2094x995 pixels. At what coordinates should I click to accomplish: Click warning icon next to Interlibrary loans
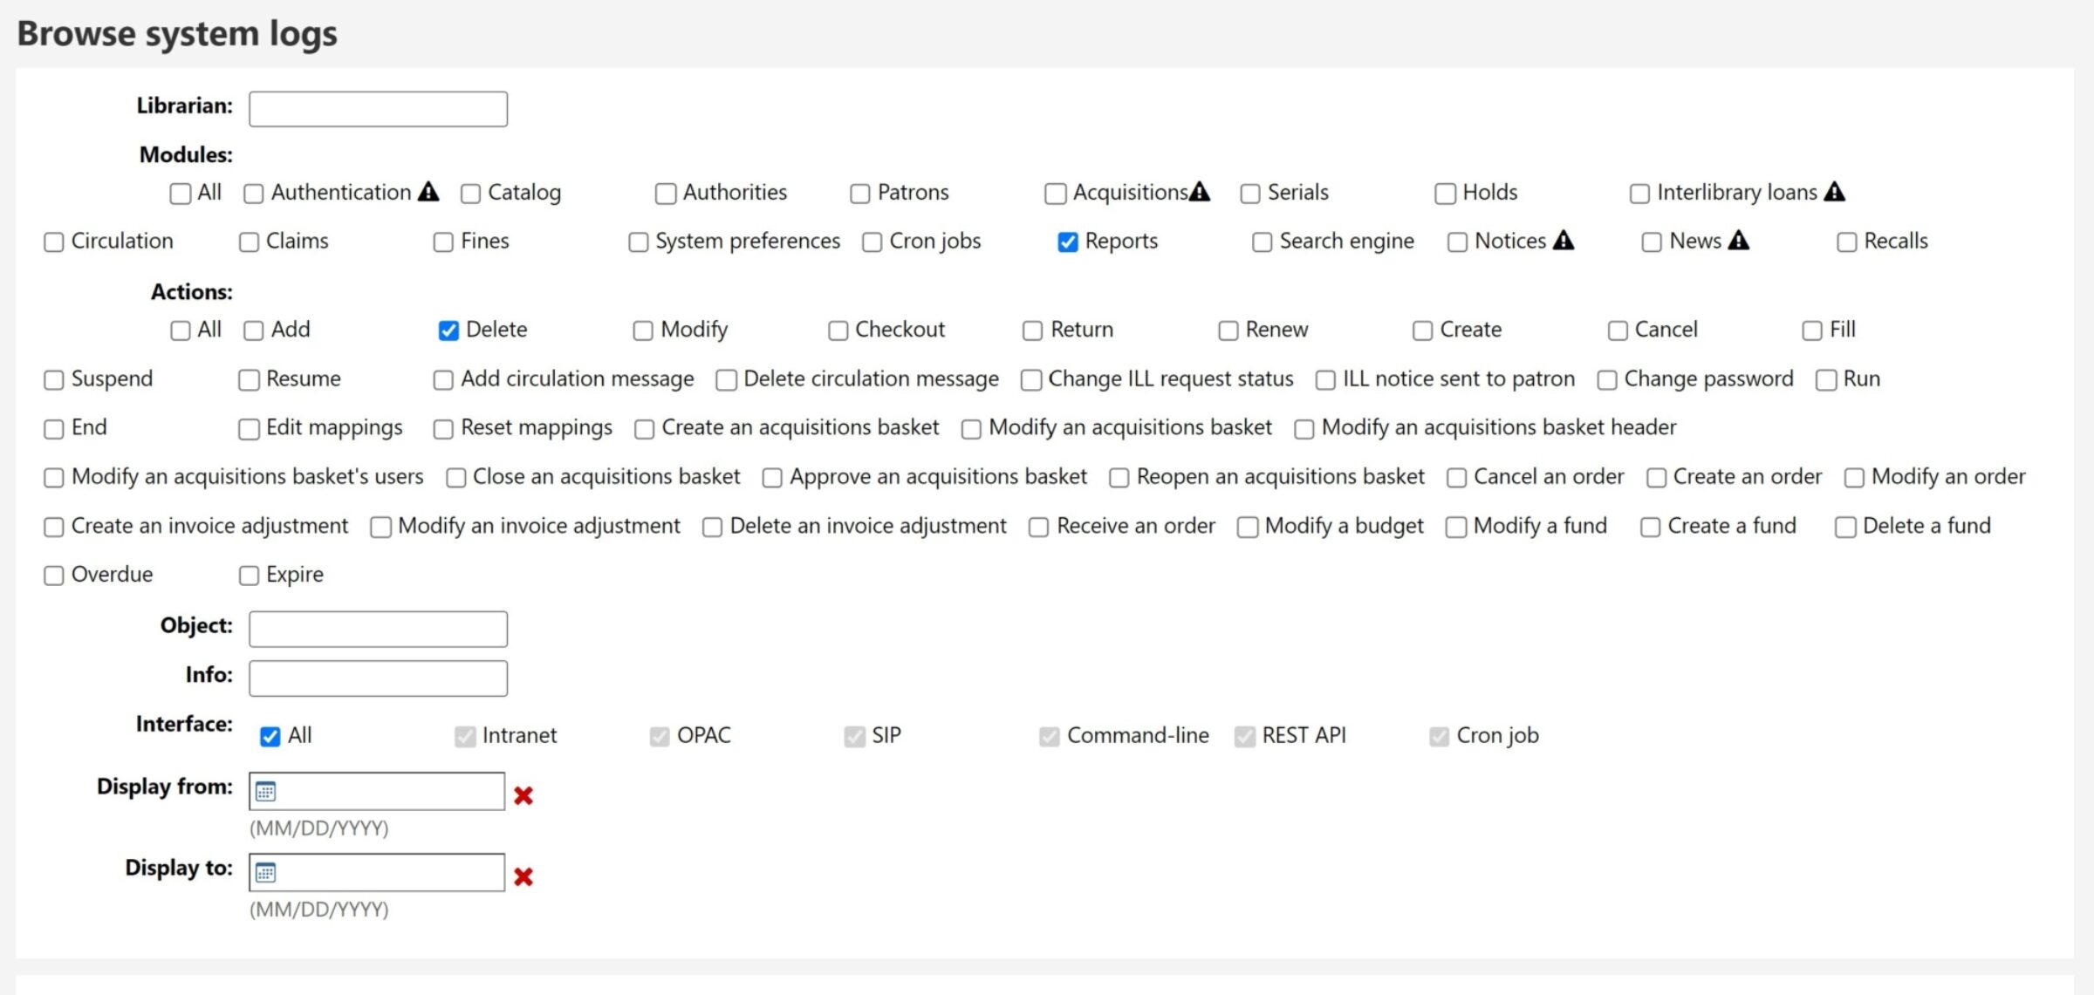[x=1834, y=192]
